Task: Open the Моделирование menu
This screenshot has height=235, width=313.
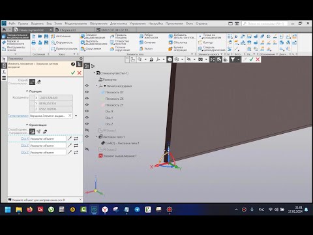Action: click(x=76, y=23)
